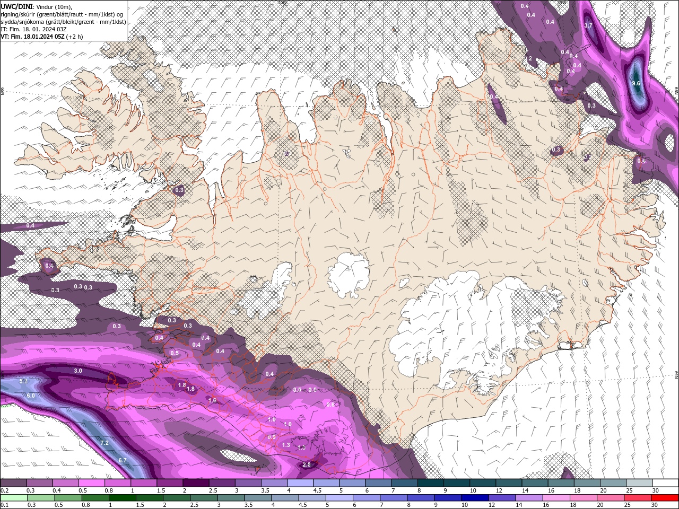Click the 6.7 precipitation value label
The image size is (679, 509).
point(123,460)
